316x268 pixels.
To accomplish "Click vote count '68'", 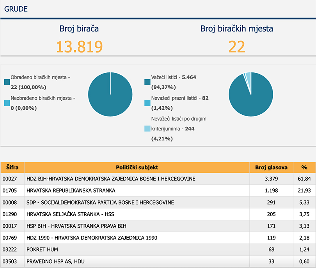I will point(271,249).
